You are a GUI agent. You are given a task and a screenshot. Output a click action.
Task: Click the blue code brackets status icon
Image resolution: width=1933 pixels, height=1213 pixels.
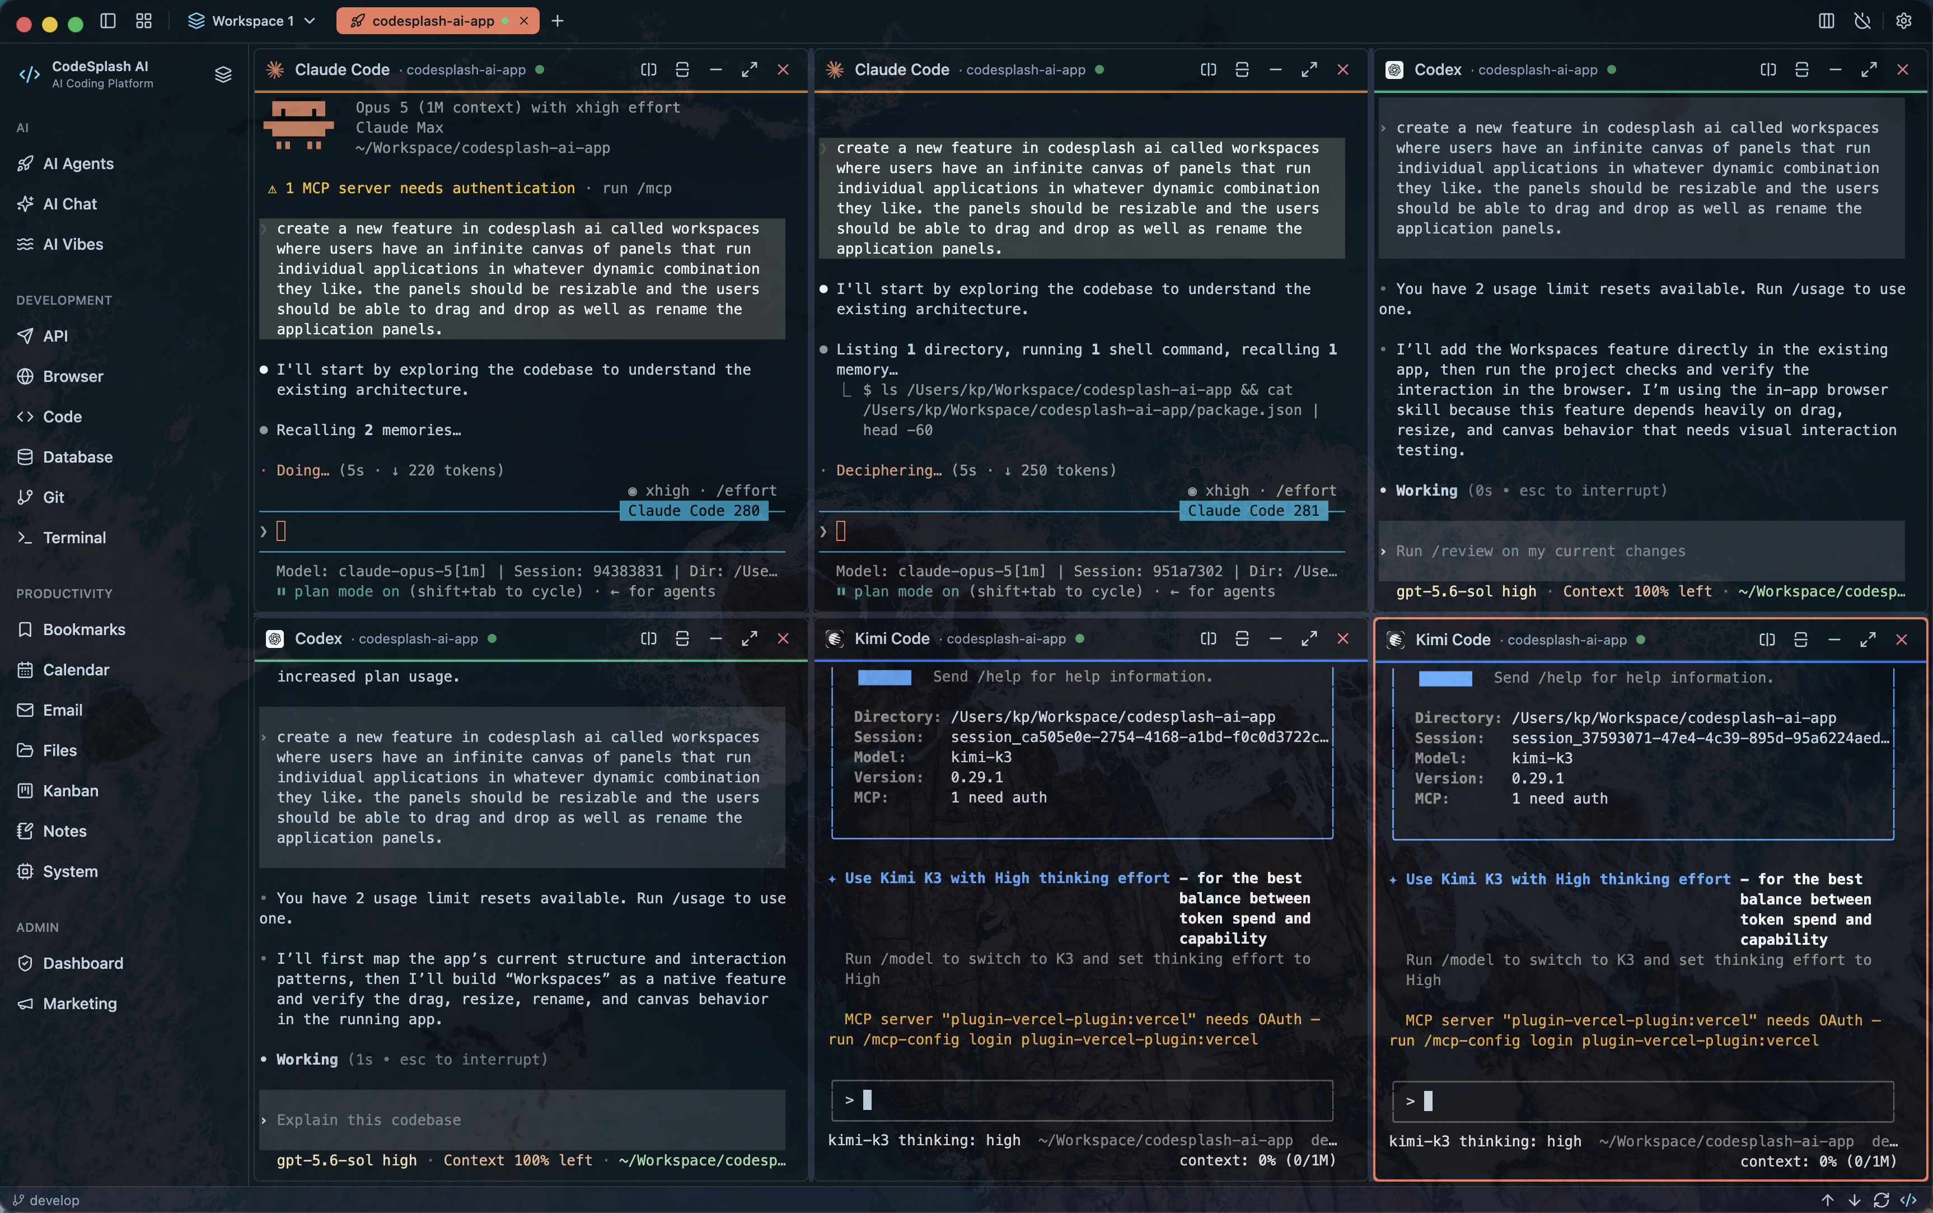pyautogui.click(x=1908, y=1200)
